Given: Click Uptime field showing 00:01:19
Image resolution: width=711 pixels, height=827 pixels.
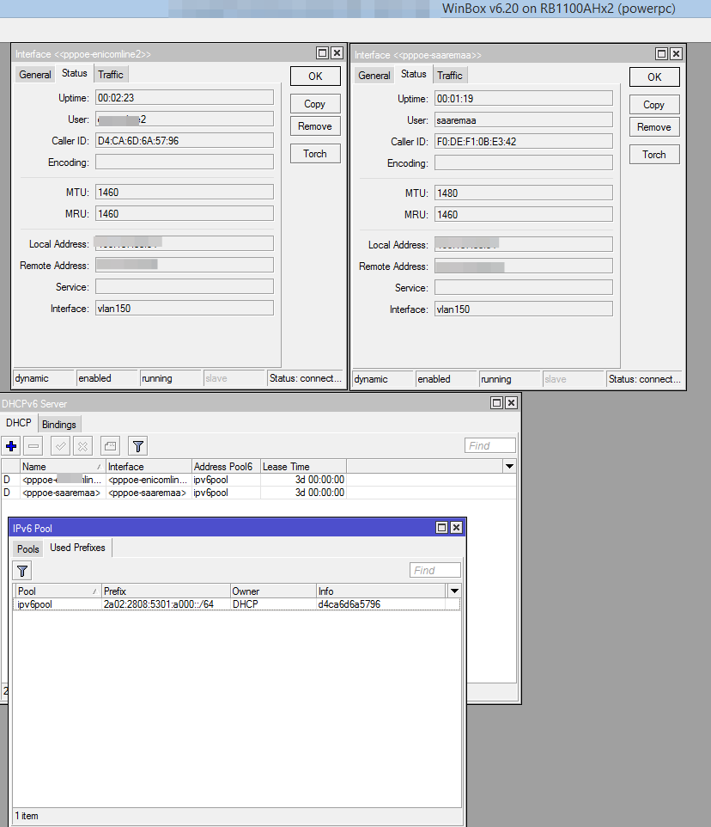Looking at the screenshot, I should (524, 99).
